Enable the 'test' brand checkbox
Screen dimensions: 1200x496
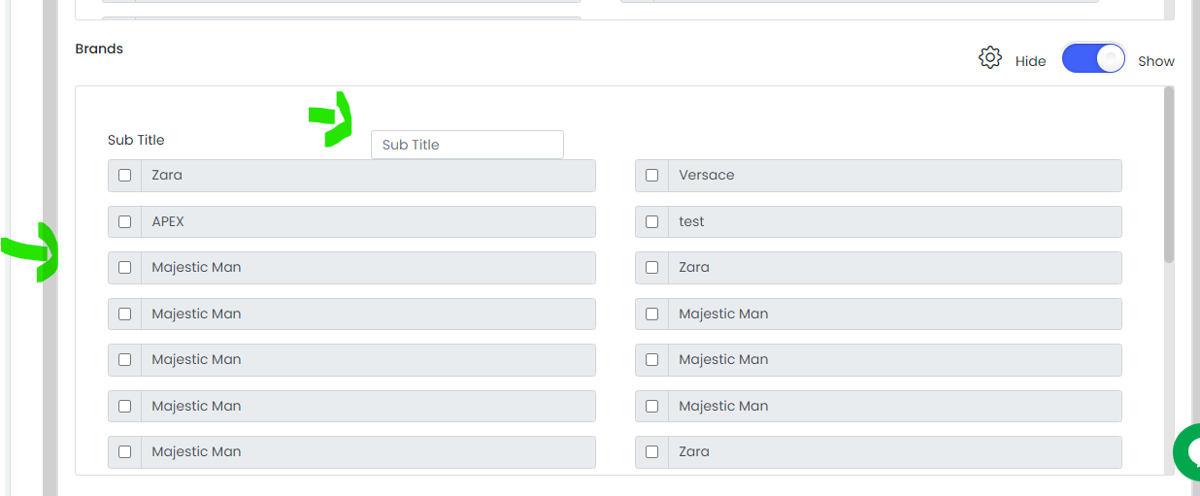(x=651, y=222)
